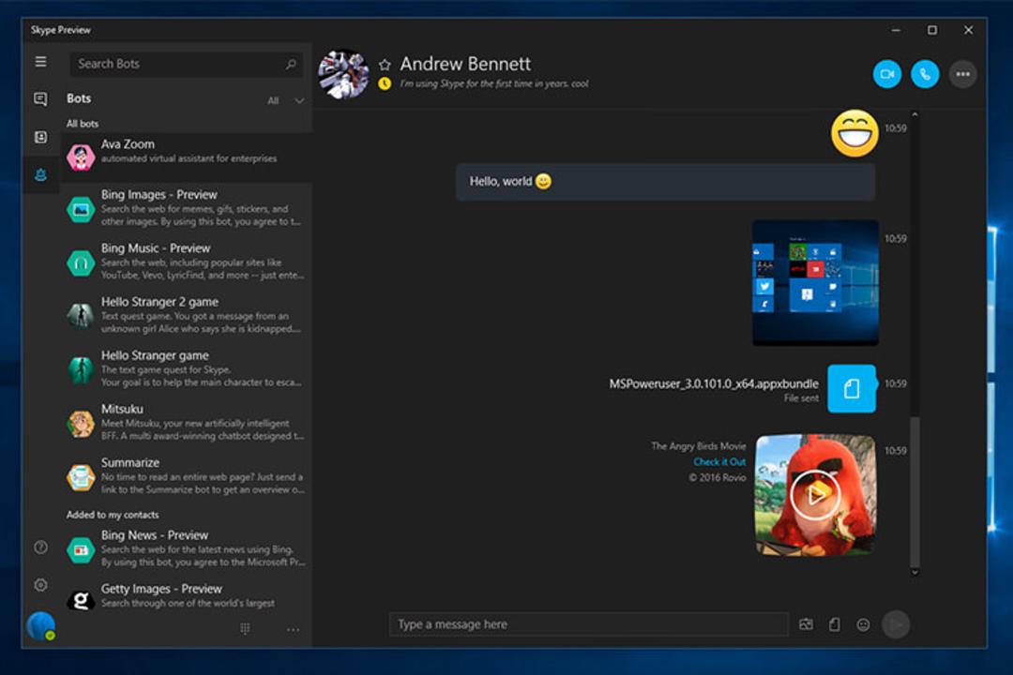Image resolution: width=1013 pixels, height=675 pixels.
Task: Play the Angry Birds Movie video
Action: click(x=815, y=494)
